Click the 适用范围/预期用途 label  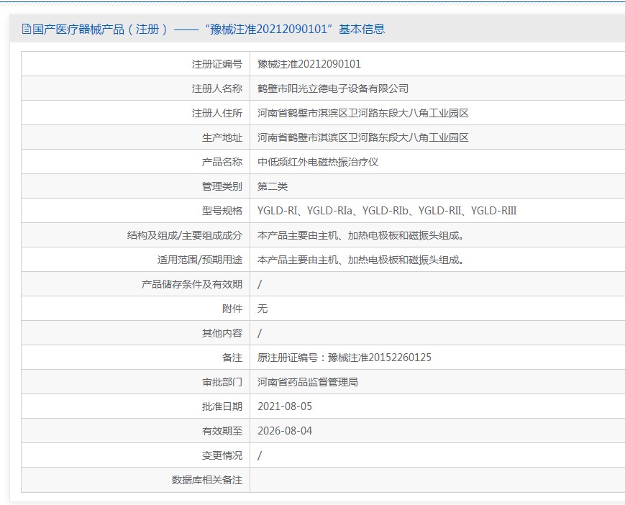point(200,260)
